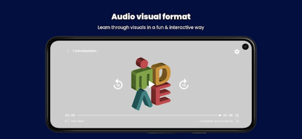302x139 pixels.
Task: Click the elapsed time on the left
Action: pyautogui.click(x=70, y=115)
